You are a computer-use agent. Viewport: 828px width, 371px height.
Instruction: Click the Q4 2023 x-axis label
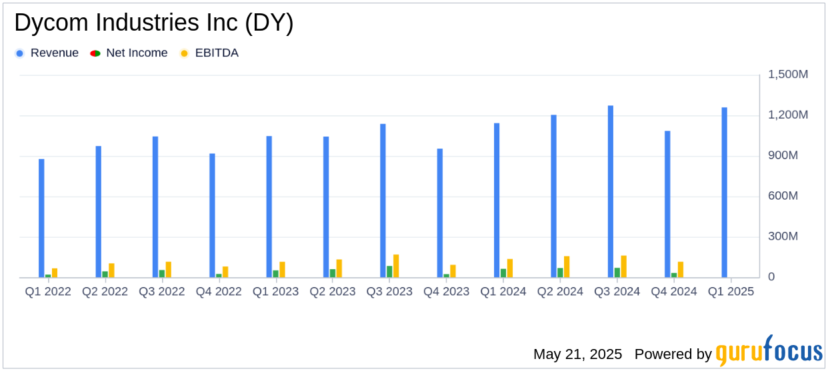point(447,292)
